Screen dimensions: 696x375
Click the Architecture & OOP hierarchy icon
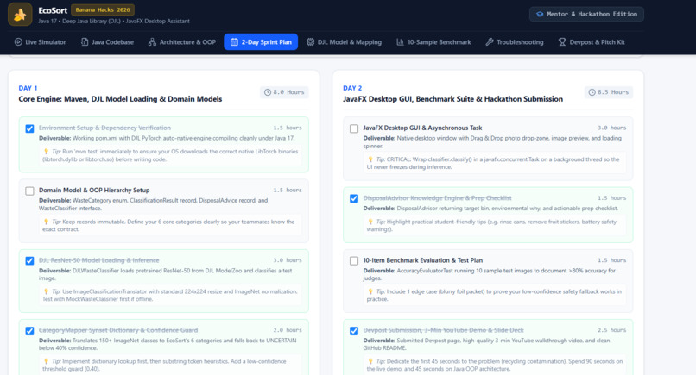point(152,42)
